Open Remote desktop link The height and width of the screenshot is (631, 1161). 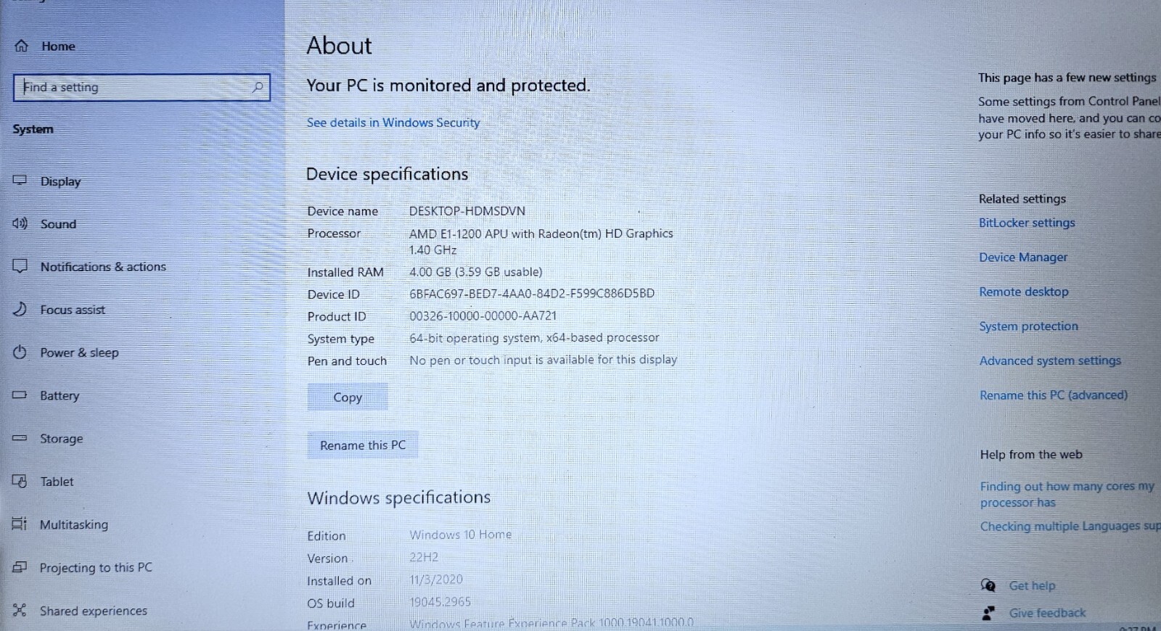[1024, 292]
